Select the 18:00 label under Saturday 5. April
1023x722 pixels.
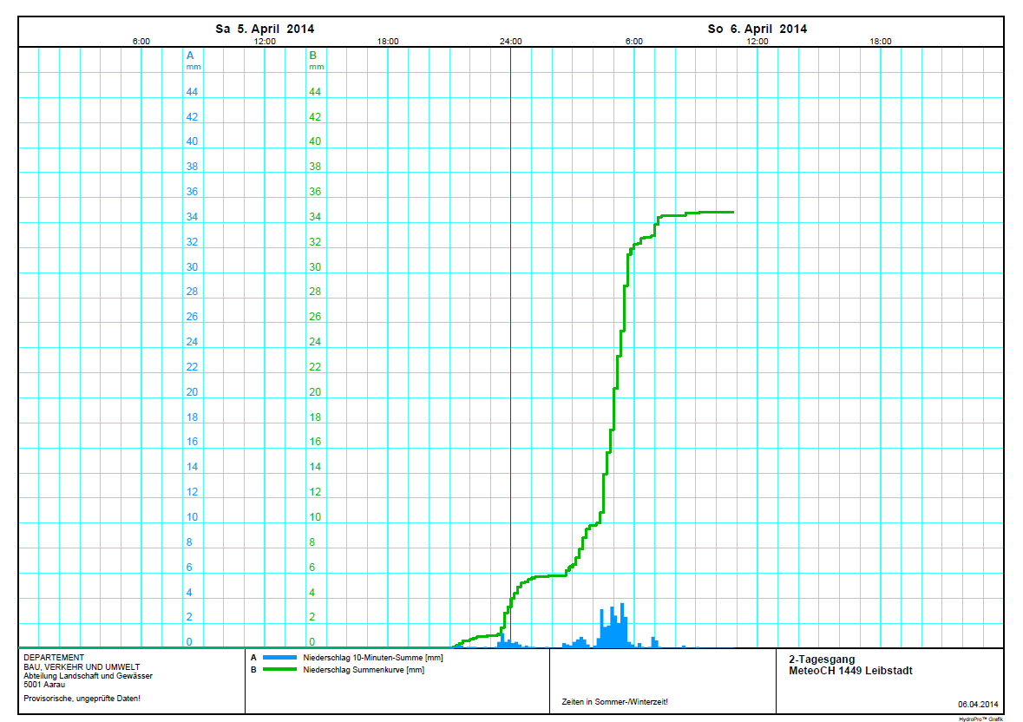pyautogui.click(x=388, y=41)
